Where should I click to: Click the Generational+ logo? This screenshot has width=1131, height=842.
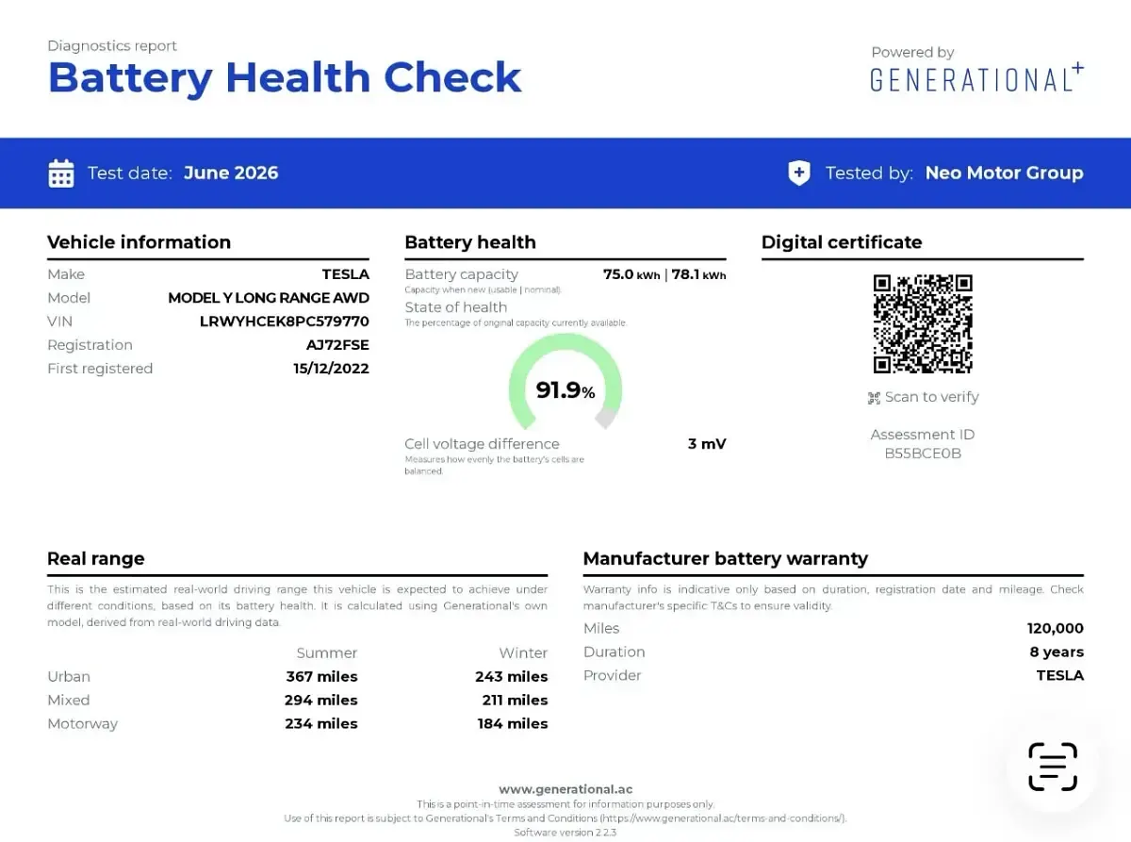coord(976,78)
